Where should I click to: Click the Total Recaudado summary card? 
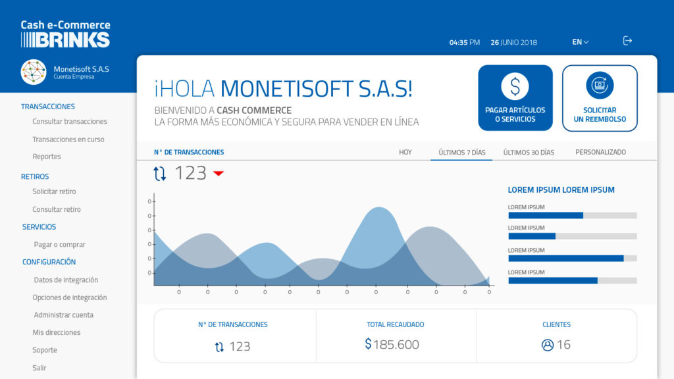[x=396, y=336]
